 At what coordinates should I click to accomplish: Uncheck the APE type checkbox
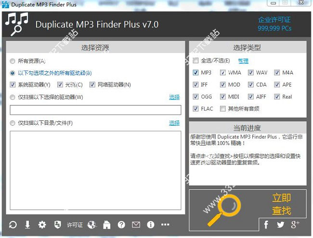(277, 85)
